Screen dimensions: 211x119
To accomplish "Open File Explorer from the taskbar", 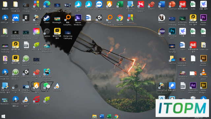I will [95, 116].
